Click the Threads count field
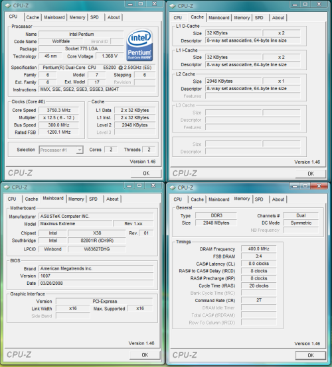The image size is (332, 367). 149,150
